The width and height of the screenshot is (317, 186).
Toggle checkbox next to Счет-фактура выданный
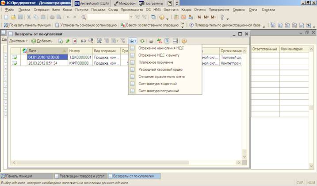point(132,84)
